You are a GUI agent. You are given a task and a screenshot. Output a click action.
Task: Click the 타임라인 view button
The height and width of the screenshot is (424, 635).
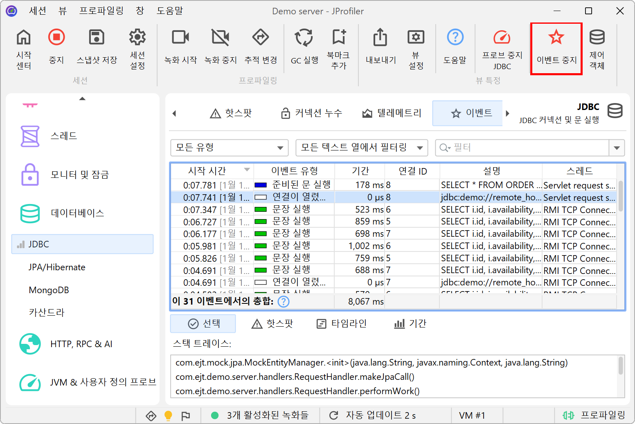tap(342, 324)
